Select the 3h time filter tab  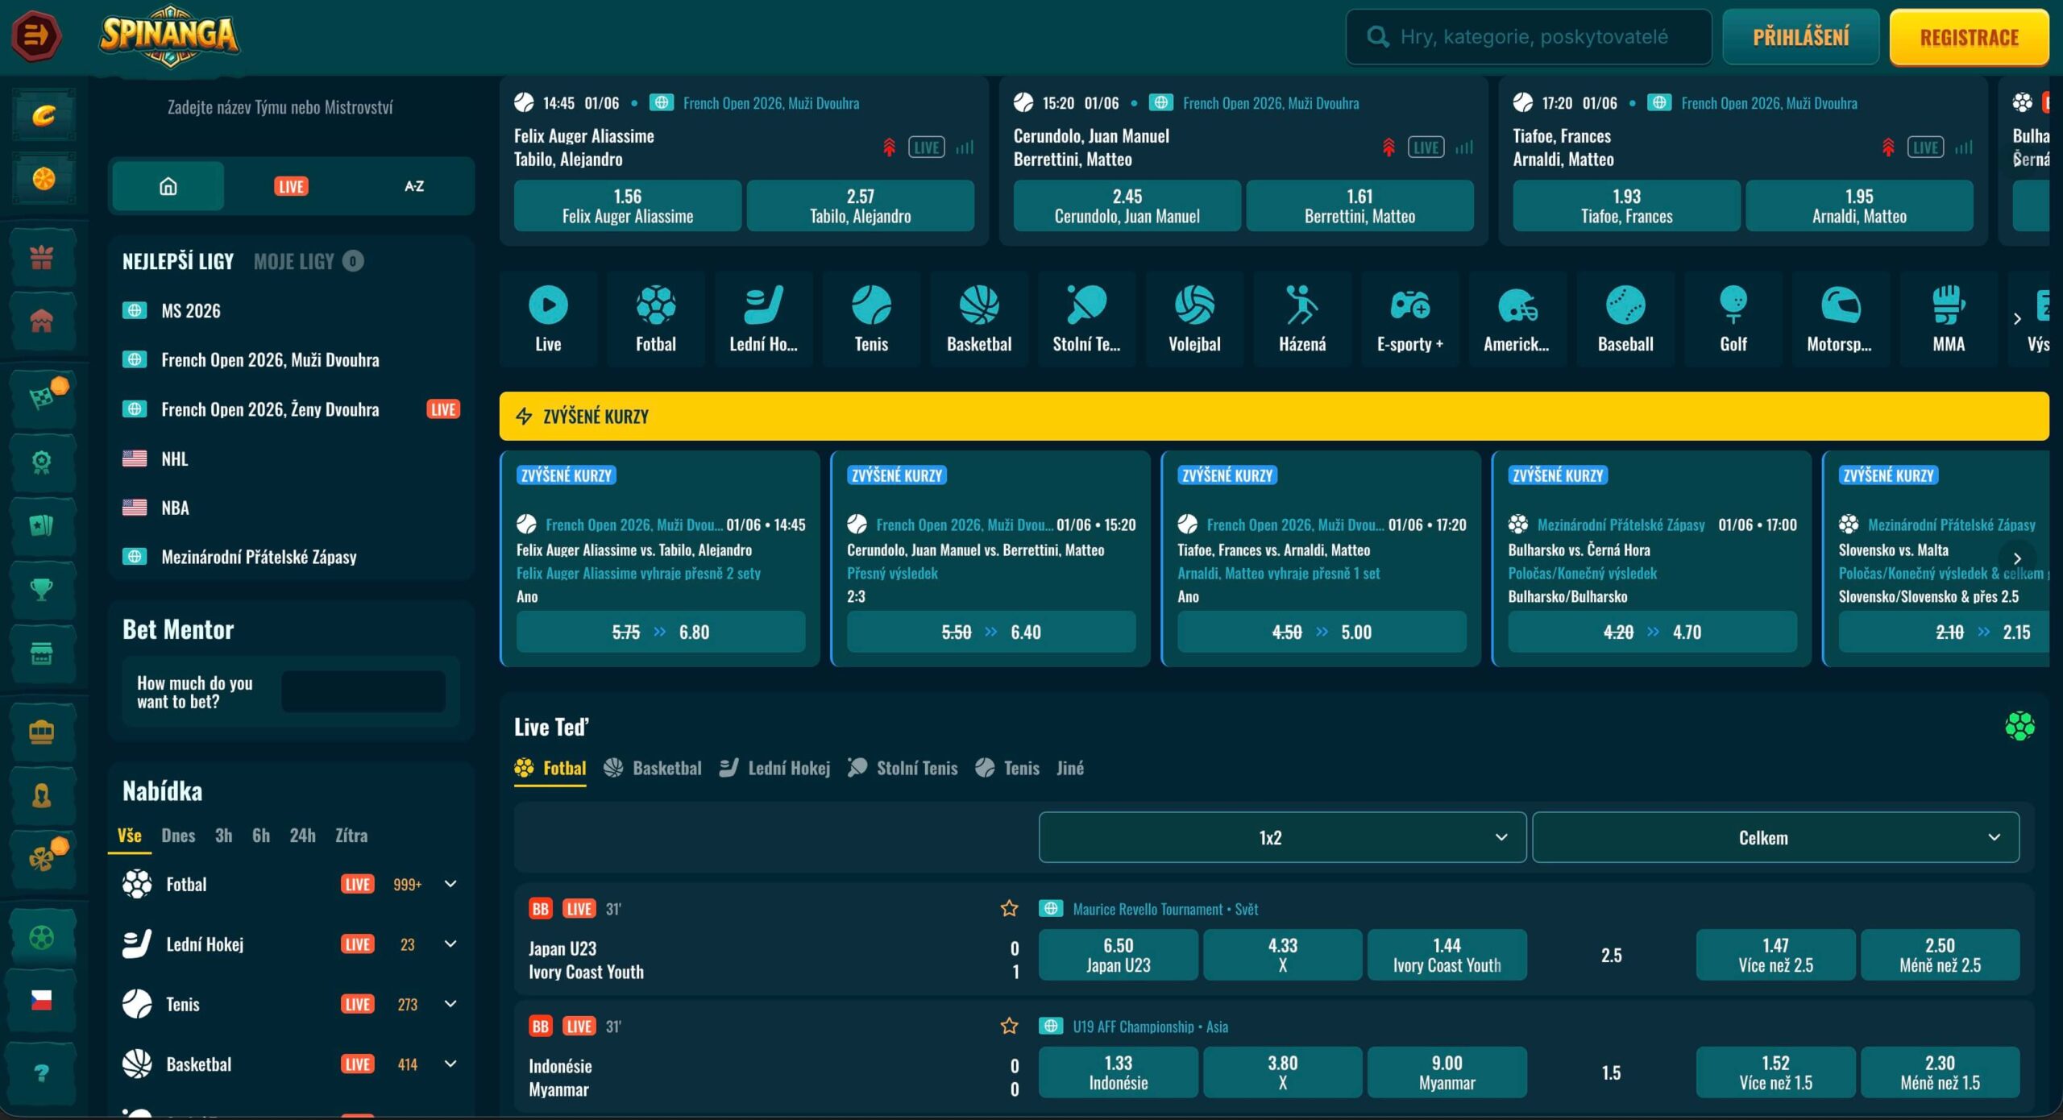pyautogui.click(x=223, y=836)
